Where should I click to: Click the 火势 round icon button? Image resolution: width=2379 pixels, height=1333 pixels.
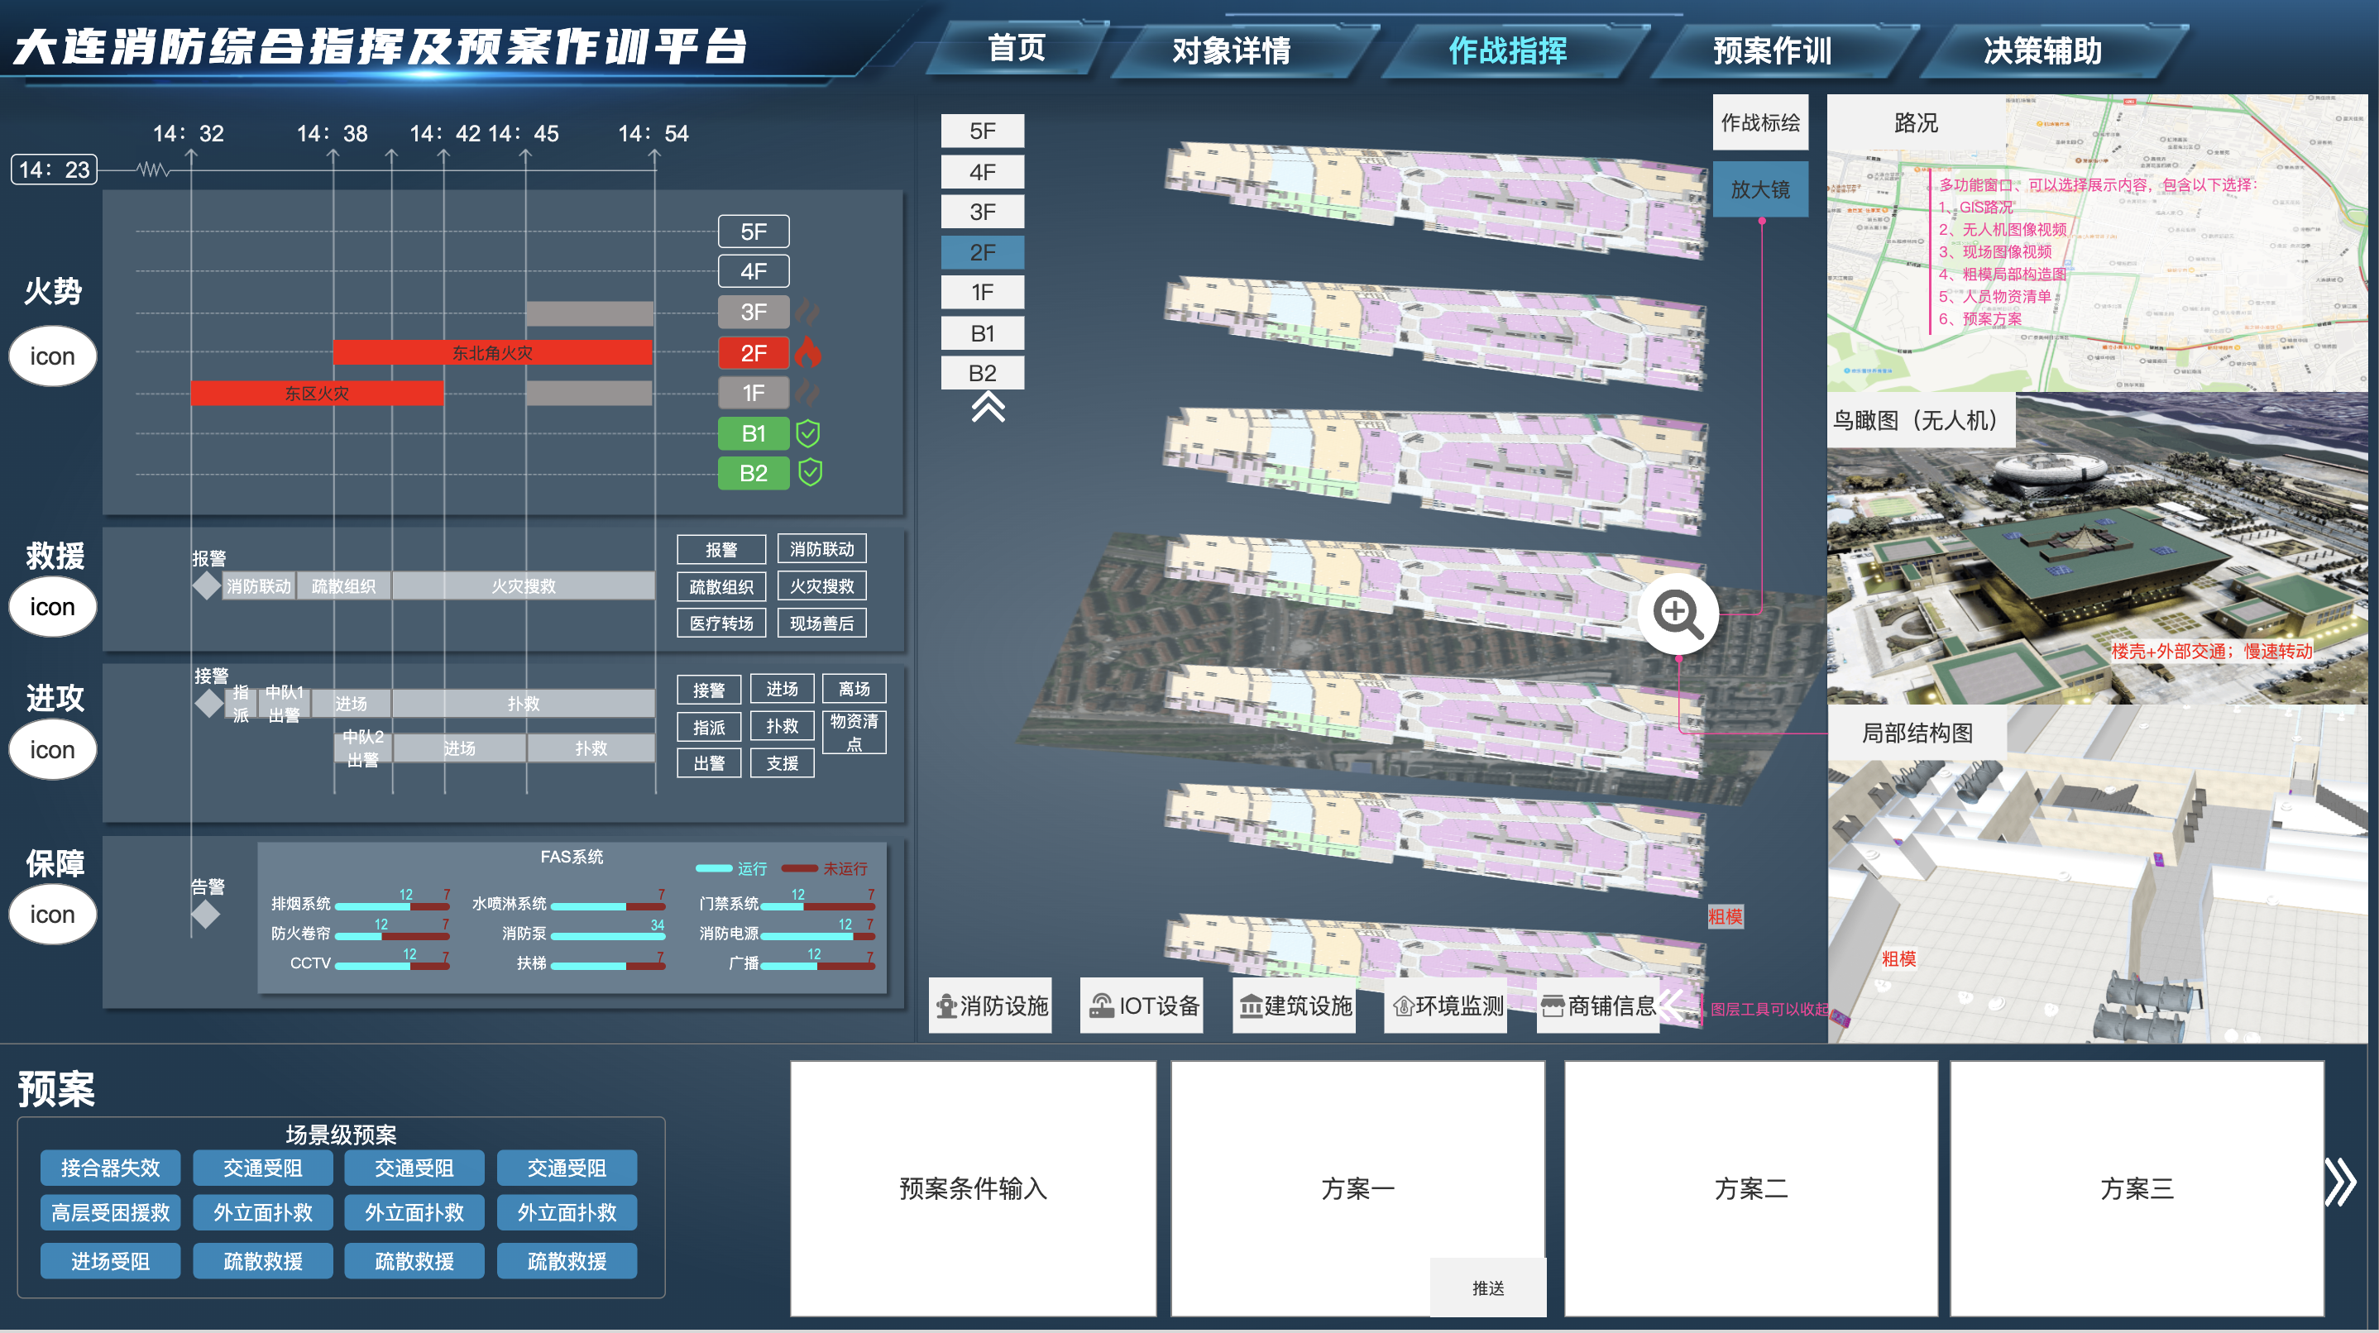click(53, 356)
